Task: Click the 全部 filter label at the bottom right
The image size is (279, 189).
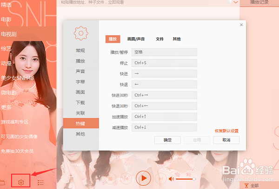Action: click(x=255, y=186)
